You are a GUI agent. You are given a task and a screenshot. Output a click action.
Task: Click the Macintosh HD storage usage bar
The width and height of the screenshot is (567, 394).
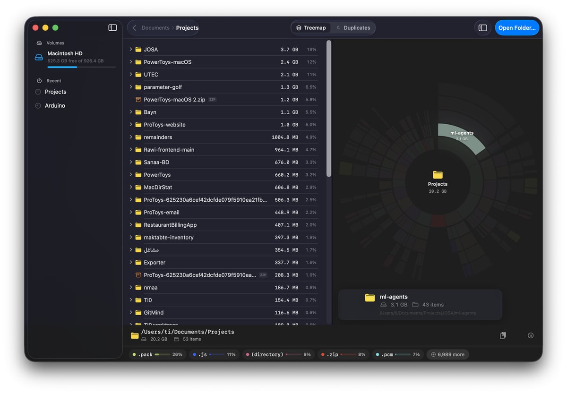81,67
